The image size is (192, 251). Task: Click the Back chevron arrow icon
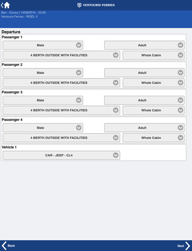[x=4, y=246]
